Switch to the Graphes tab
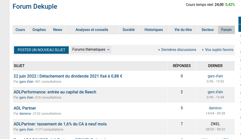 pyautogui.click(x=39, y=30)
